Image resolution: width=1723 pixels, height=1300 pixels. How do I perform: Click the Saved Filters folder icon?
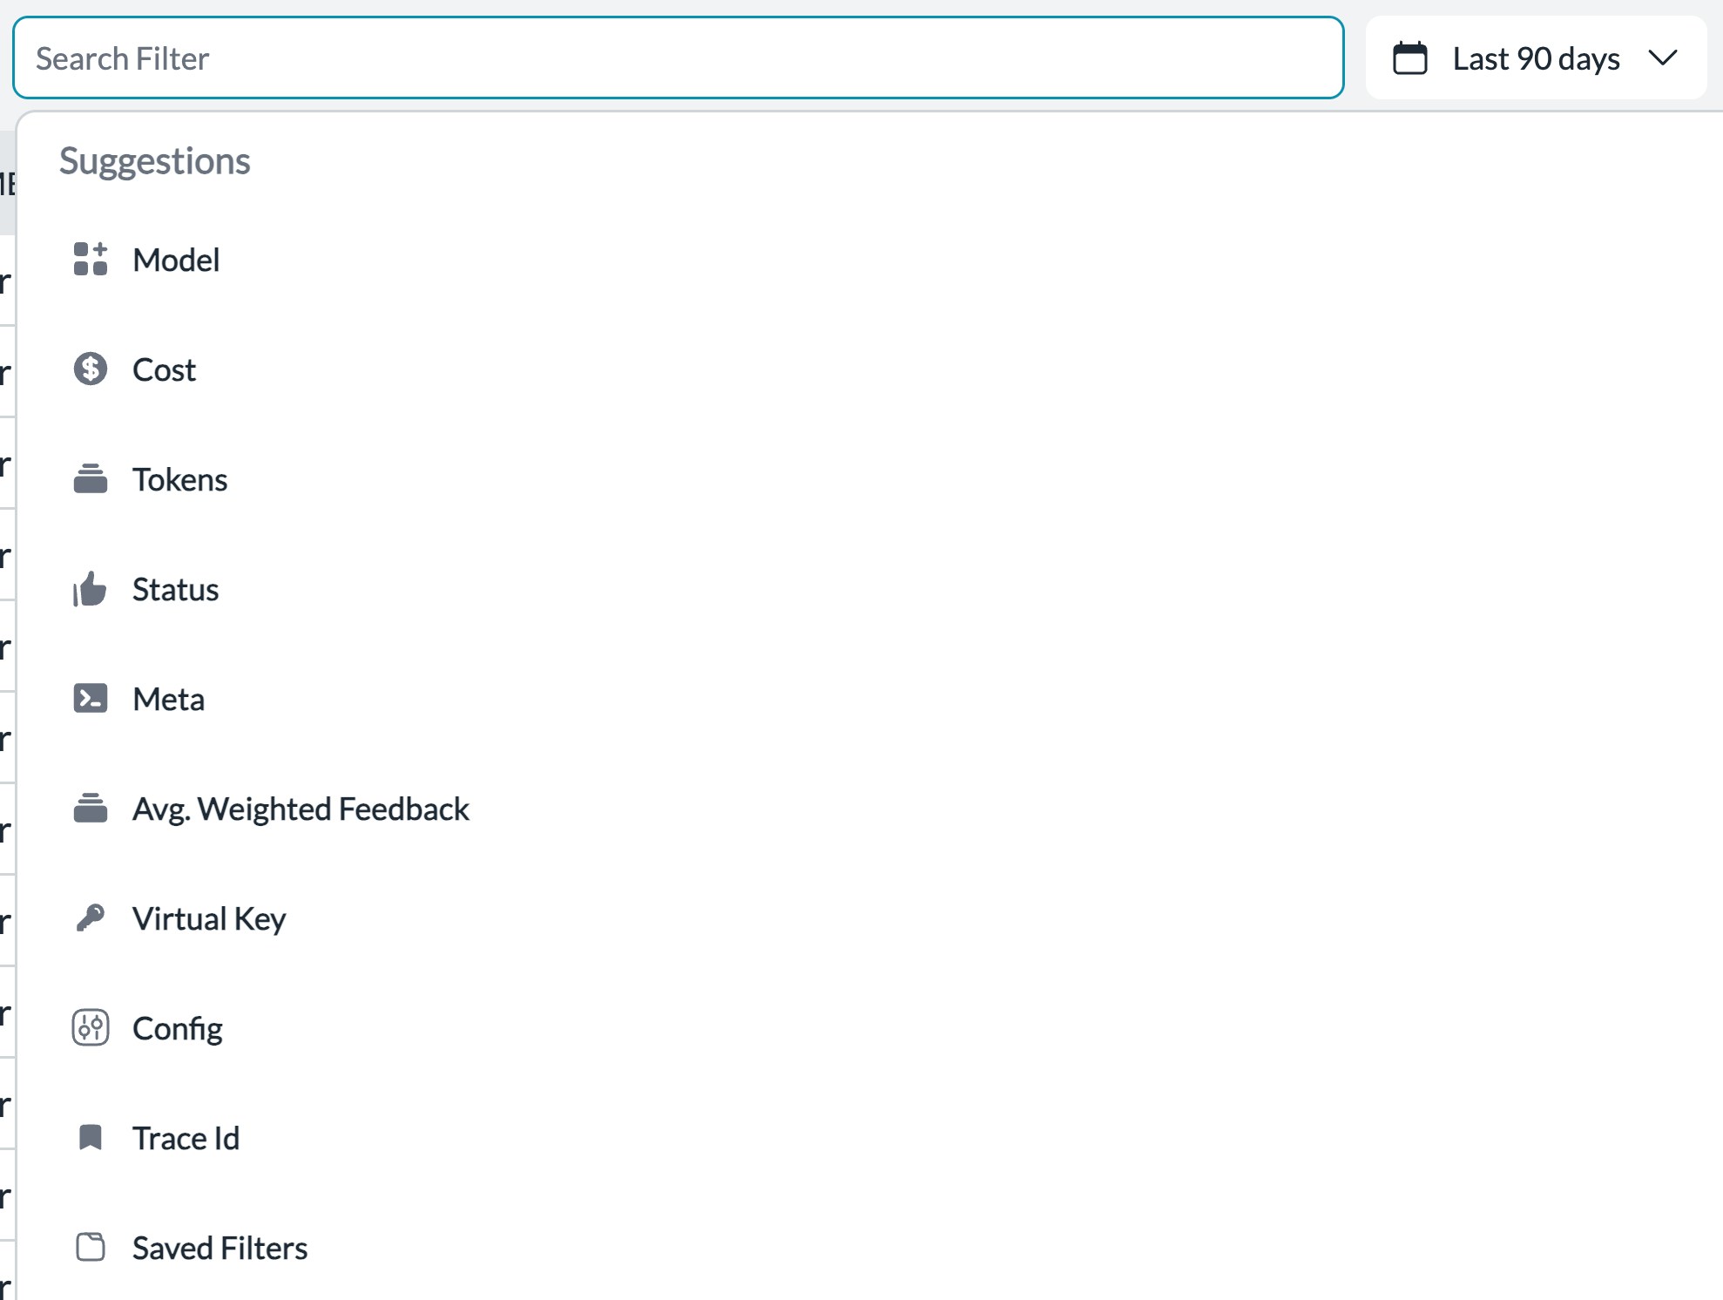click(91, 1248)
